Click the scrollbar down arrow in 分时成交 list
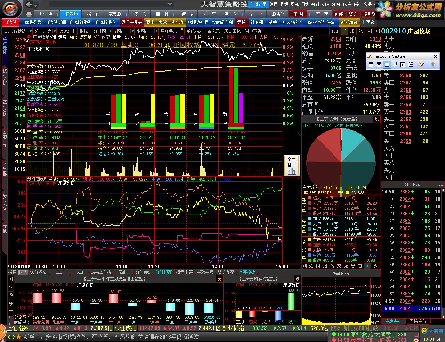Image resolution: width=445 pixels, height=342 pixels. pos(443,316)
